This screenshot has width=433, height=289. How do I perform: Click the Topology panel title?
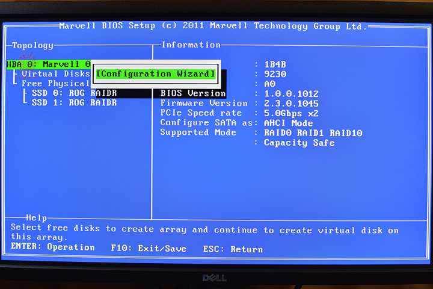(32, 45)
